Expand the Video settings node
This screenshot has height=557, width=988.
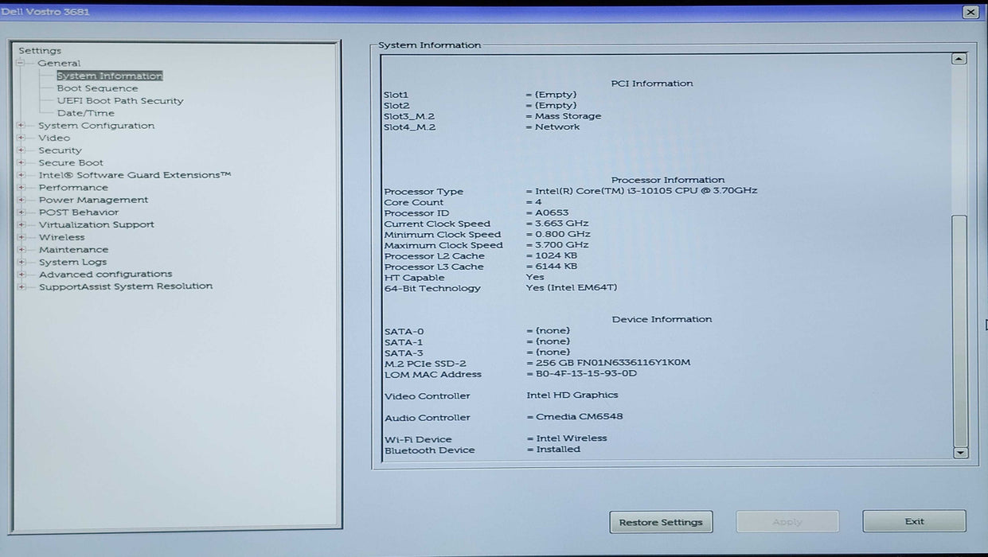tap(21, 138)
